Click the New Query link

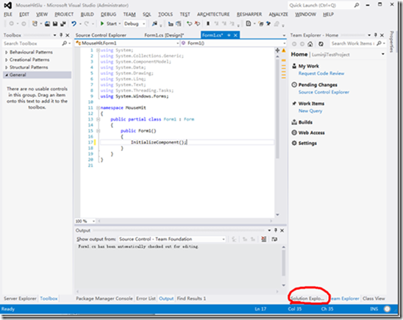[310, 111]
